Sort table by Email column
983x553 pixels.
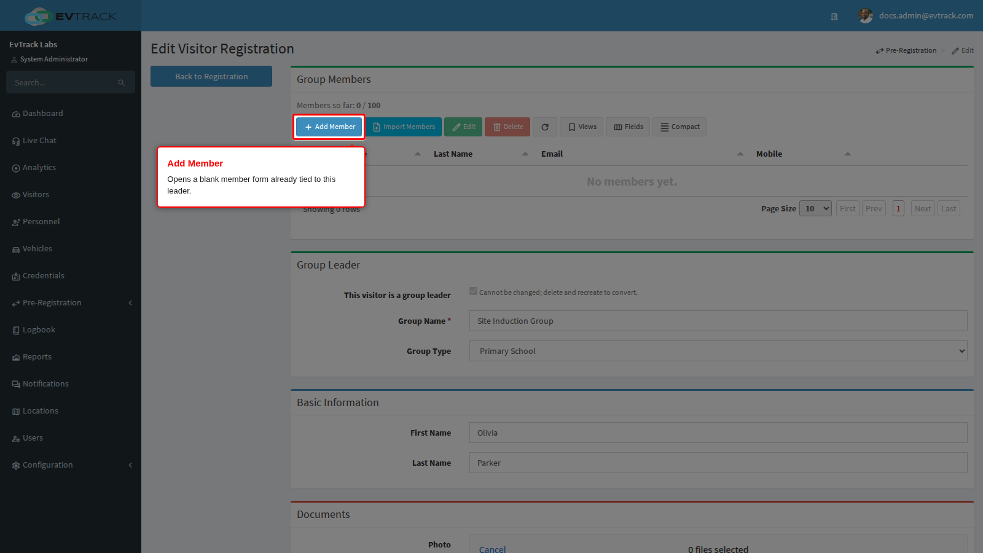click(642, 154)
